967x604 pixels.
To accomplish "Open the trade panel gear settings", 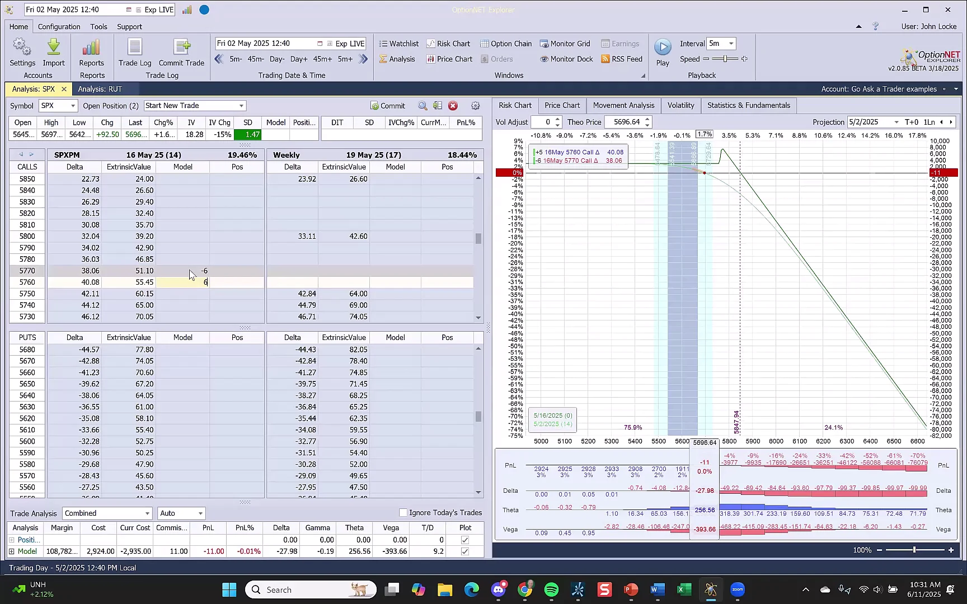I will [x=475, y=106].
